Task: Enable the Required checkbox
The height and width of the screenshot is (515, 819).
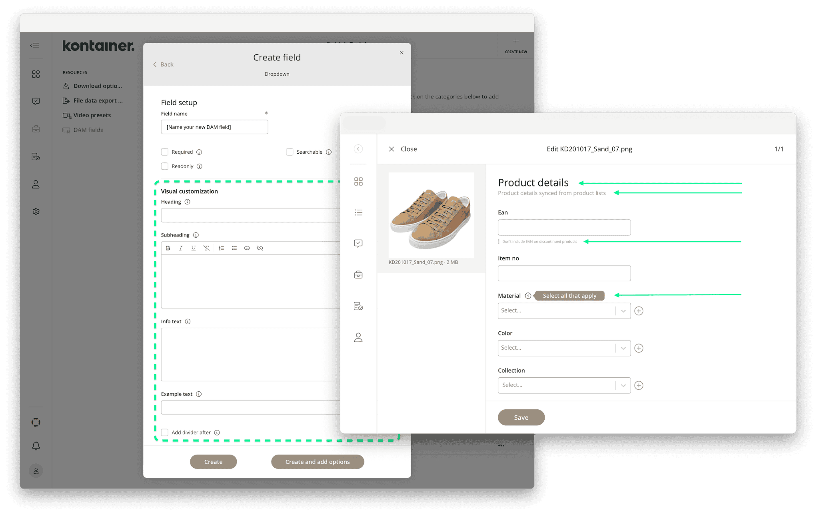Action: [164, 152]
